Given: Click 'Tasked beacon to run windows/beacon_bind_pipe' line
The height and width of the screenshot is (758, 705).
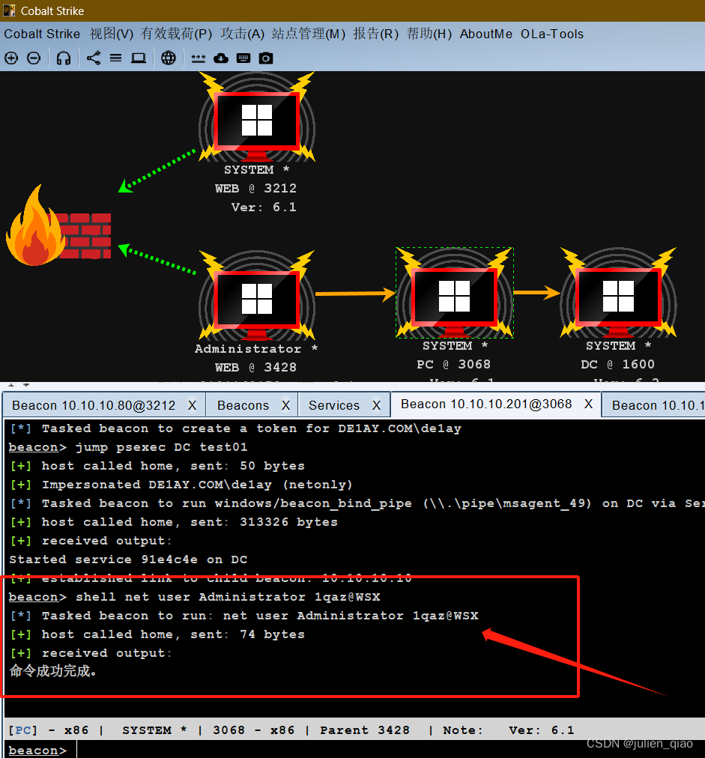Looking at the screenshot, I should 373,503.
